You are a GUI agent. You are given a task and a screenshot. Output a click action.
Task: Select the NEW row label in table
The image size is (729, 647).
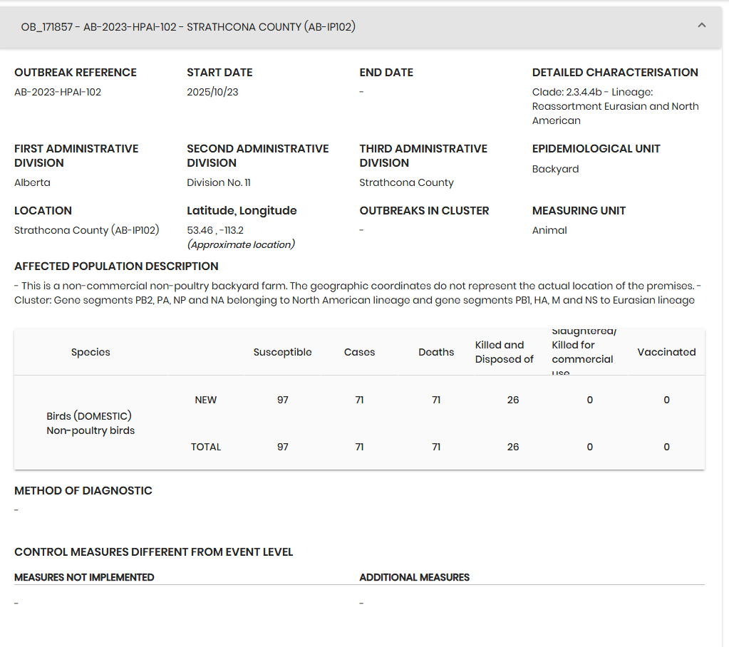(x=205, y=400)
